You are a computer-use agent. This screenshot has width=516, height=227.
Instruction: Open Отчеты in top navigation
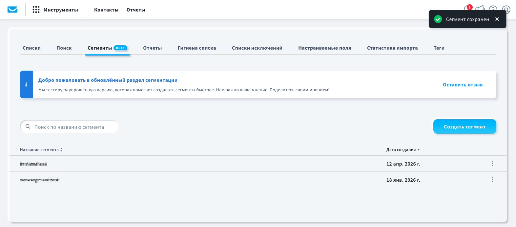point(136,10)
